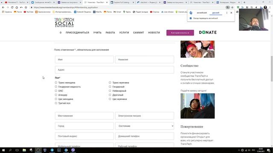Open Telegram from the taskbar

52,150
